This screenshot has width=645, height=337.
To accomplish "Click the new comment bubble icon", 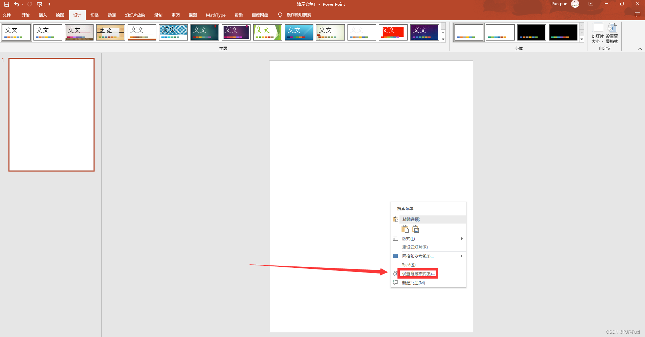I will click(395, 283).
